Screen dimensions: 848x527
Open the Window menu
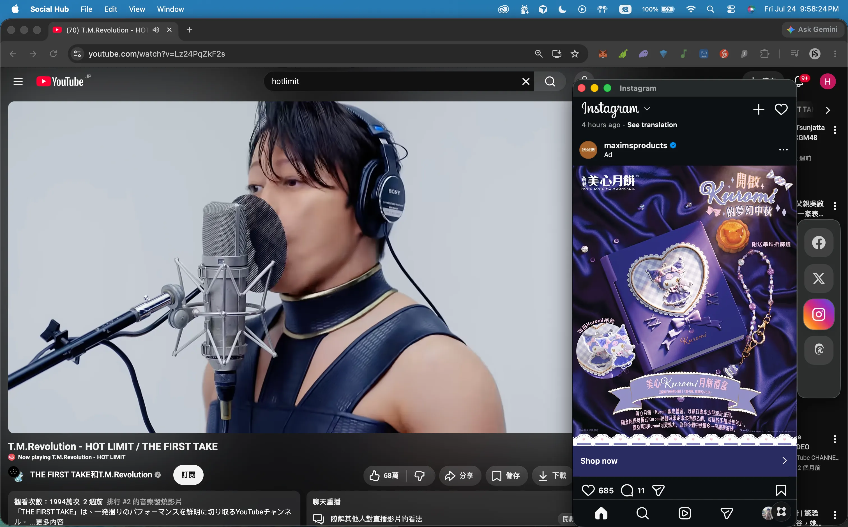(170, 9)
